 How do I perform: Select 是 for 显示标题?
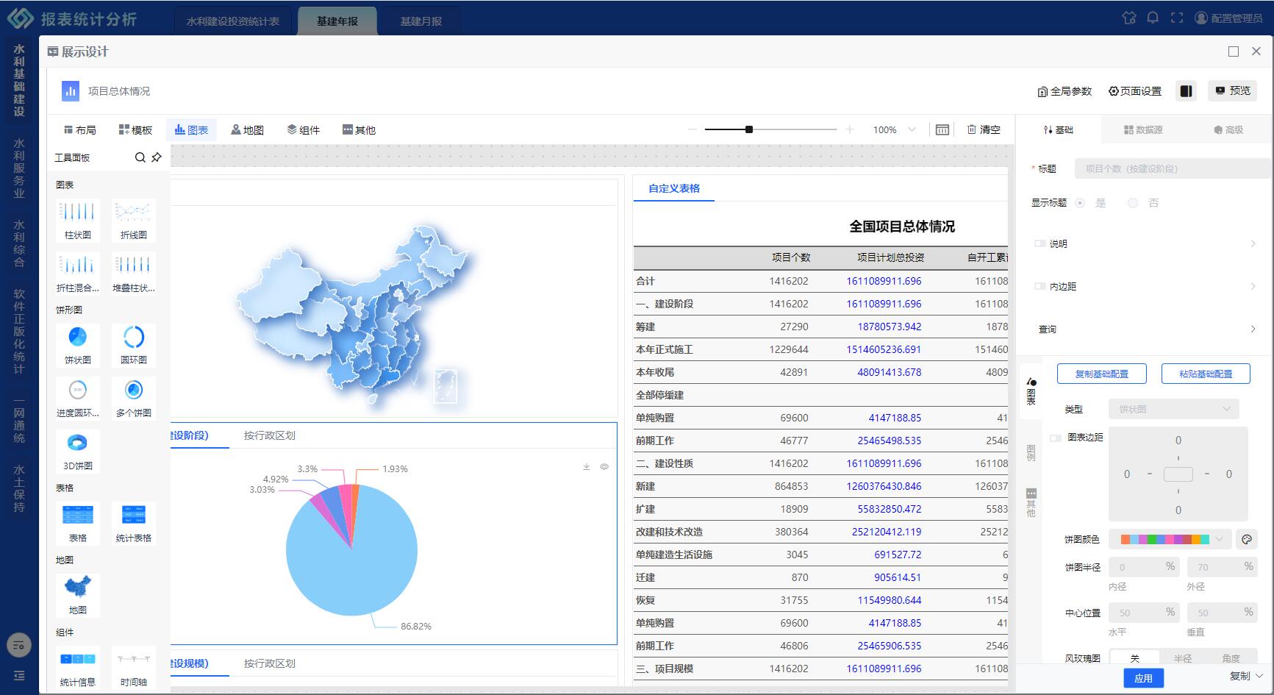click(1080, 203)
